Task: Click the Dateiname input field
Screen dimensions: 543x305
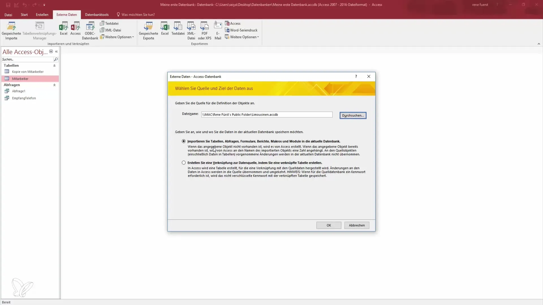Action: [x=267, y=115]
